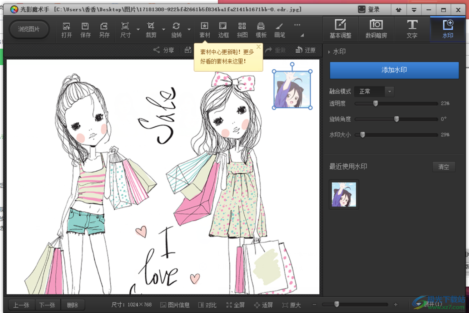Image resolution: width=469 pixels, height=313 pixels.
Task: Open the 融合模式 正常 dropdown
Action: tap(374, 92)
